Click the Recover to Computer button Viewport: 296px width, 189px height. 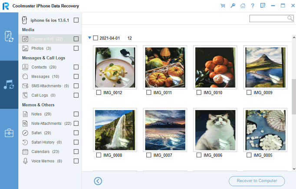[x=257, y=181]
